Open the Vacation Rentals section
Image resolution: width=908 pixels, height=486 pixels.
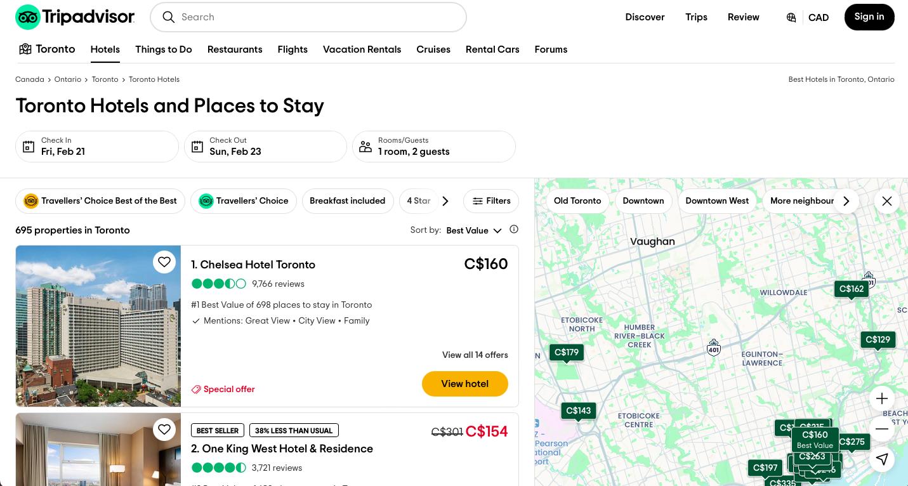tap(362, 49)
